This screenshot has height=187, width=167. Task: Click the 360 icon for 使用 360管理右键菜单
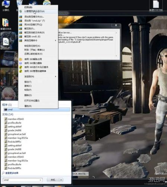(x=21, y=71)
